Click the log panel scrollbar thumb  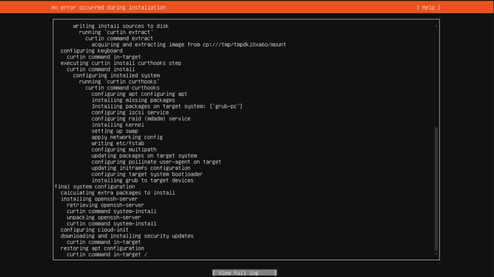point(436,189)
